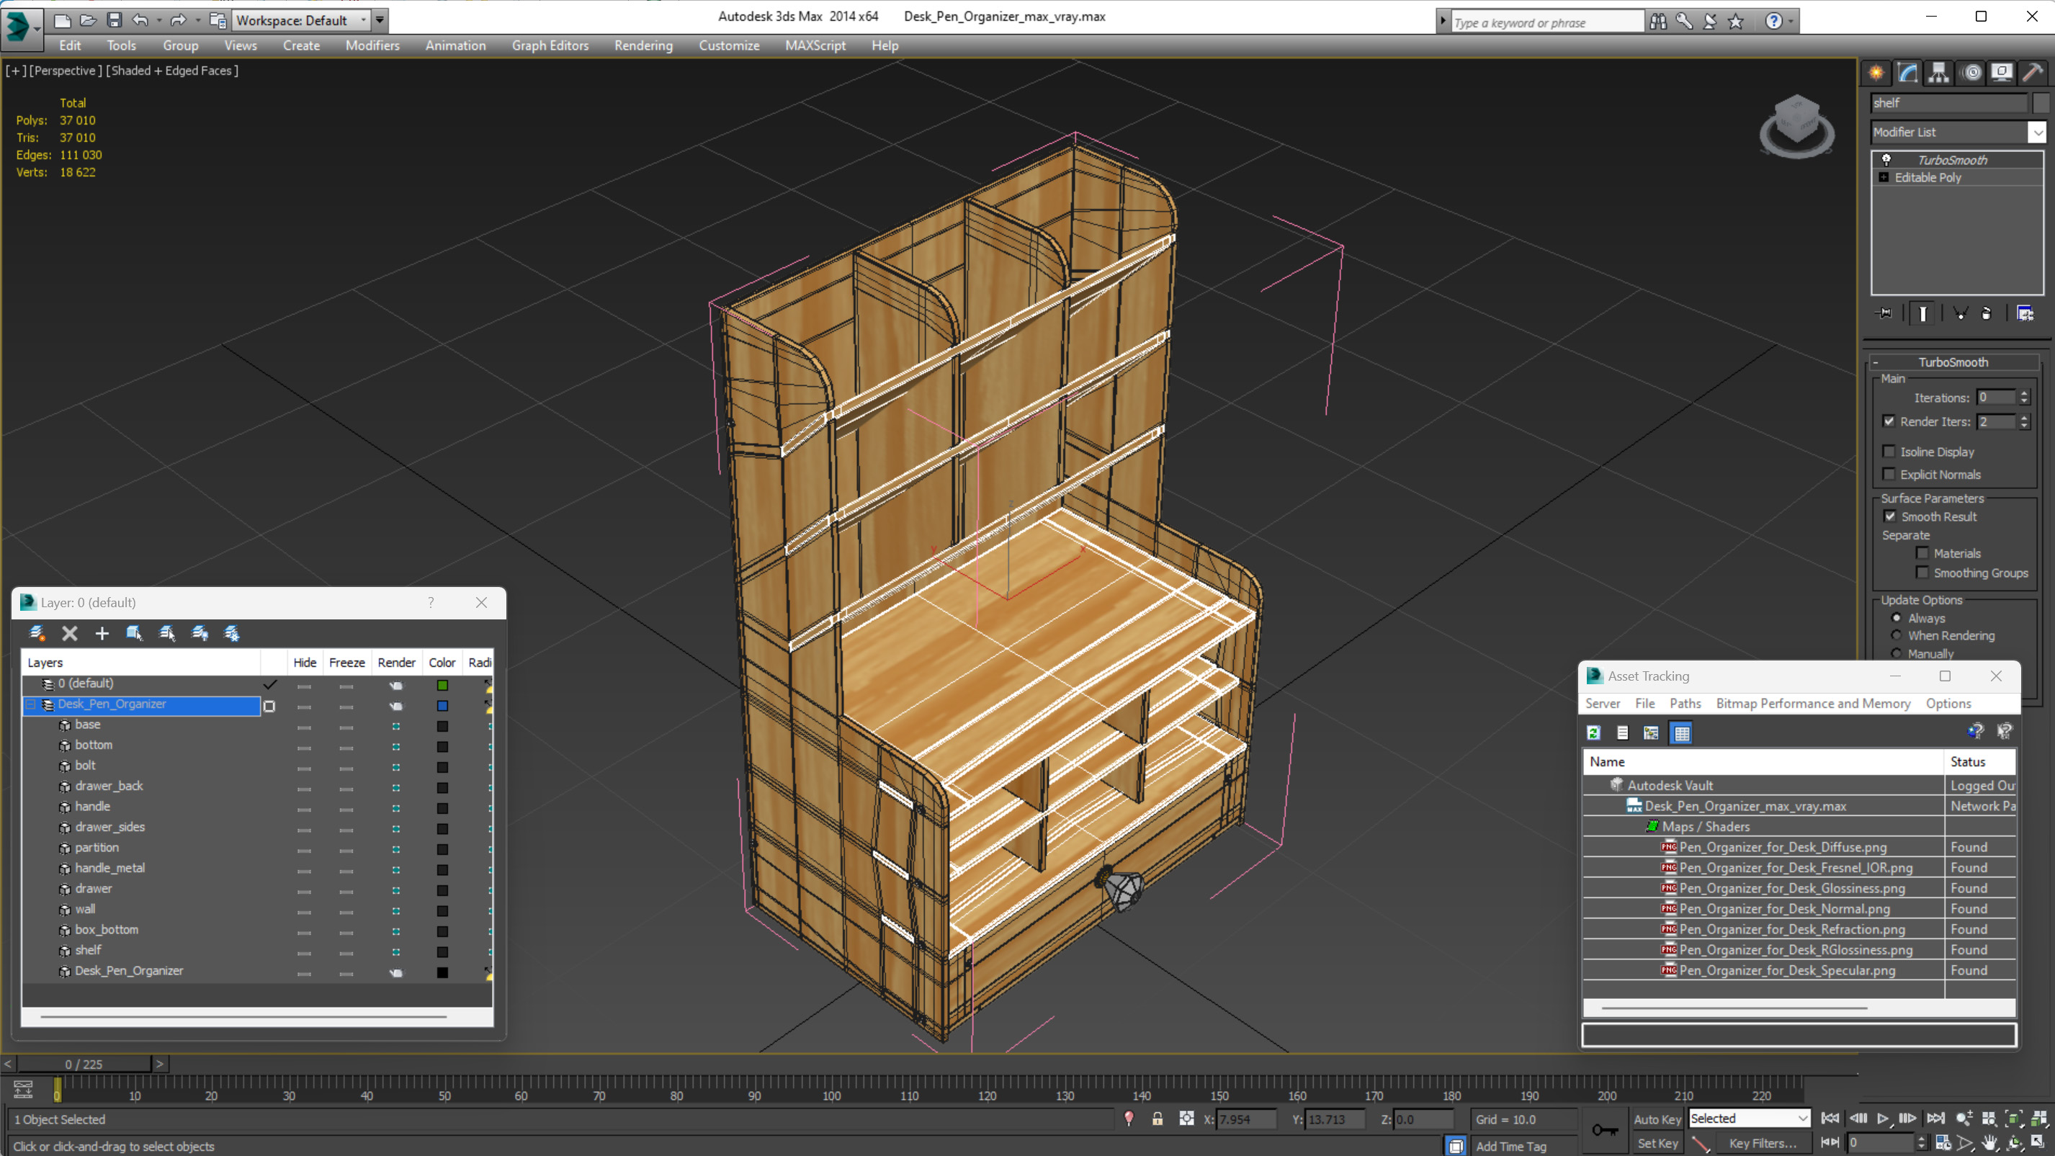This screenshot has width=2055, height=1156.
Task: Open the Motion command panel tab
Action: [1972, 73]
